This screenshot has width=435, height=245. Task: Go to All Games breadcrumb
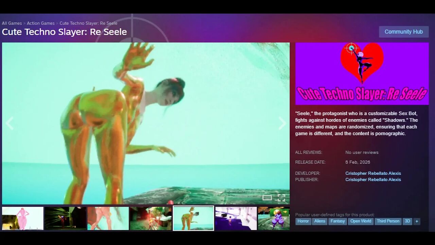tap(12, 23)
